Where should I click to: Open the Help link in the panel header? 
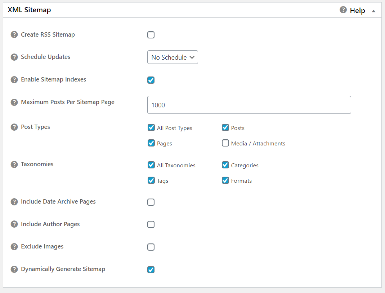click(357, 10)
